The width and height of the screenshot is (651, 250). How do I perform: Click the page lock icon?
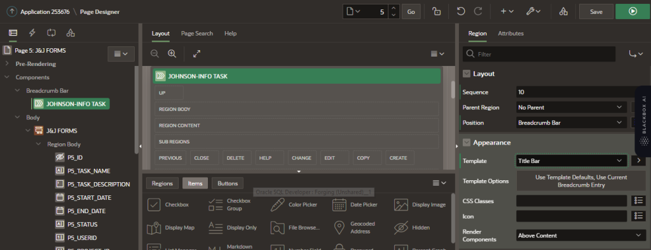coord(436,11)
